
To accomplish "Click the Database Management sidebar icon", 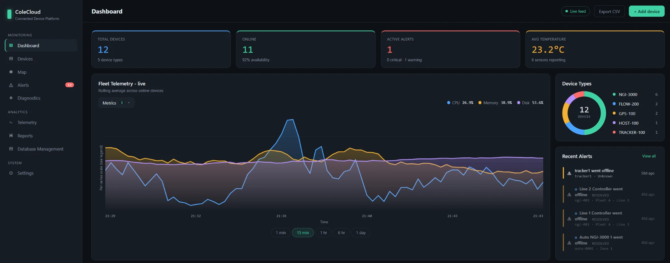I will click(x=11, y=149).
